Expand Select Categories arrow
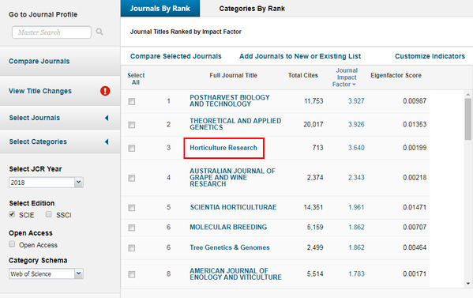Screen dimensions: 473x298 click(107, 141)
